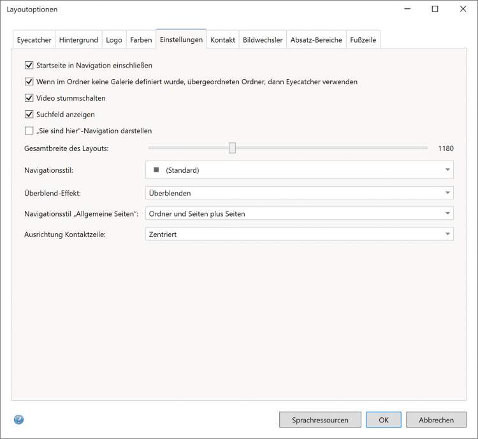Open the Fußzeile tab
This screenshot has height=439, width=478.
[x=363, y=40]
